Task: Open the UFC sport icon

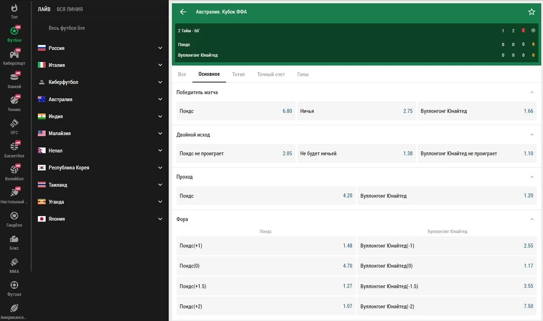Action: (14, 124)
